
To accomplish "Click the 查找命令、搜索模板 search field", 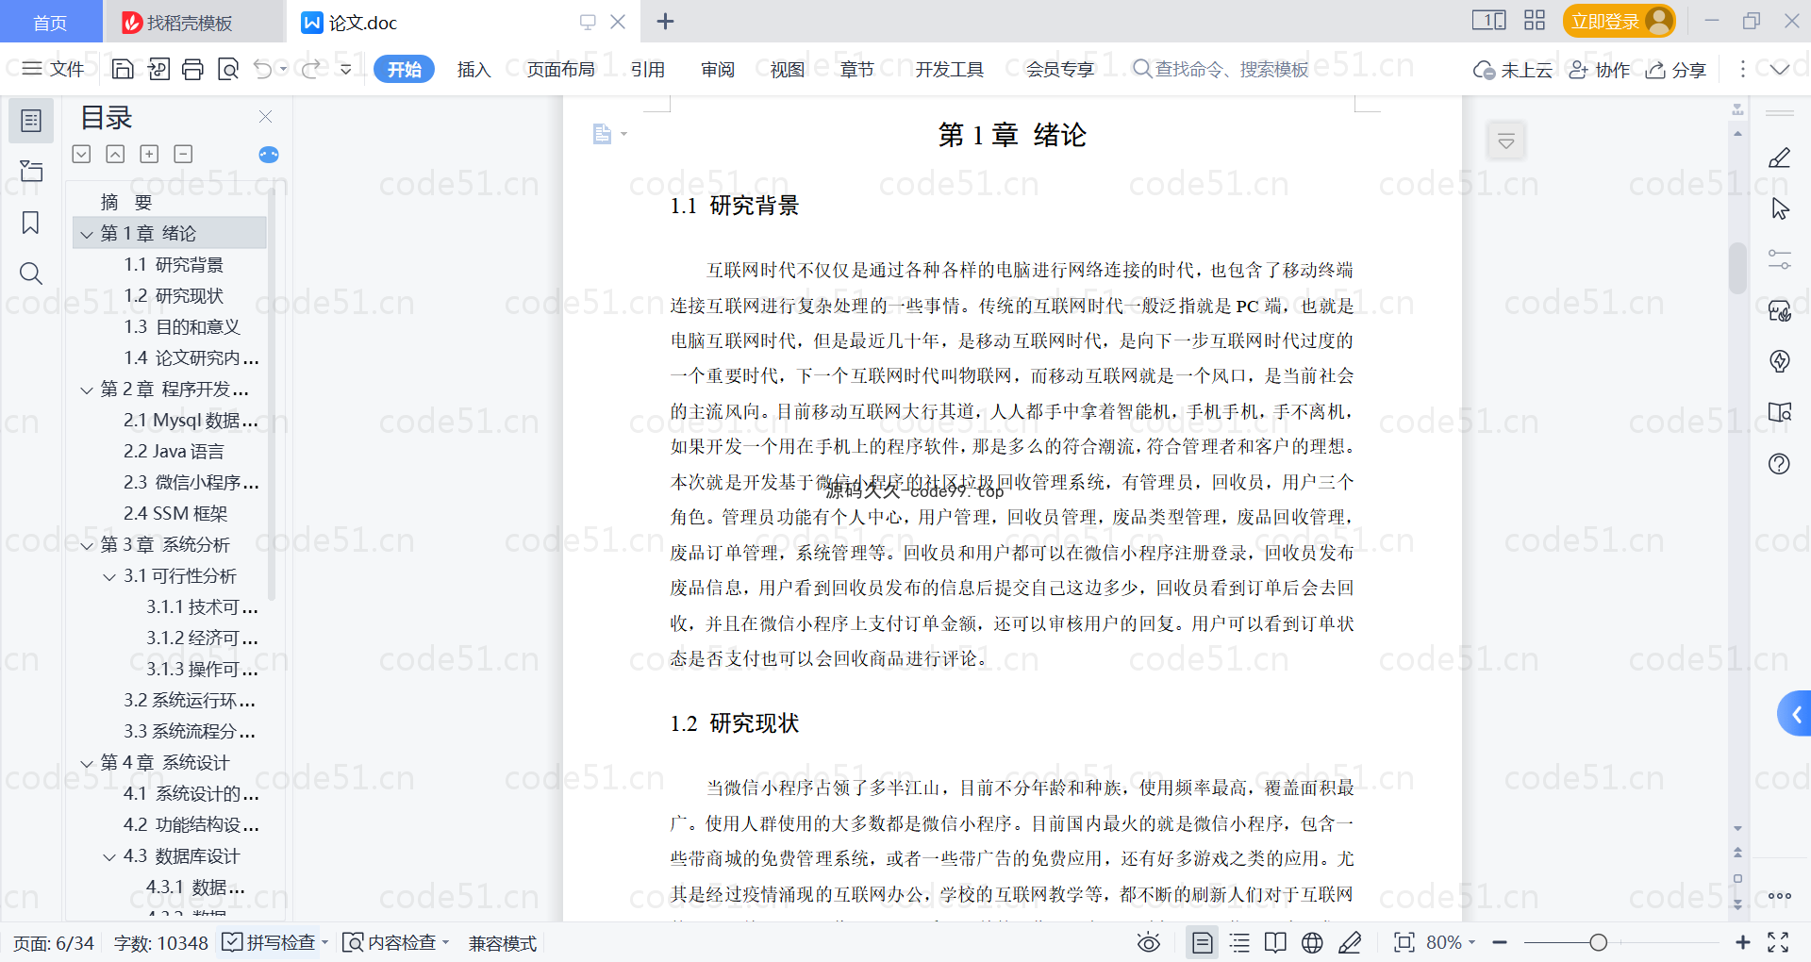I will (1221, 69).
